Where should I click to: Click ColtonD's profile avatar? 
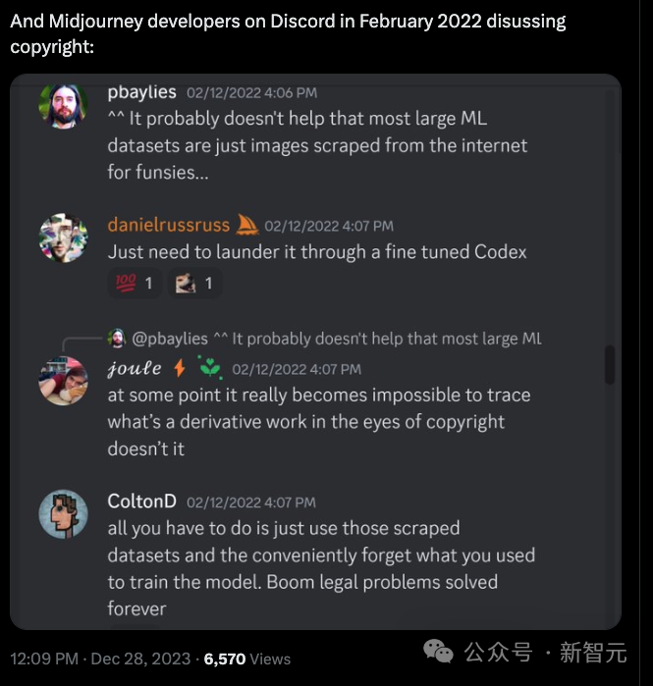click(x=63, y=513)
